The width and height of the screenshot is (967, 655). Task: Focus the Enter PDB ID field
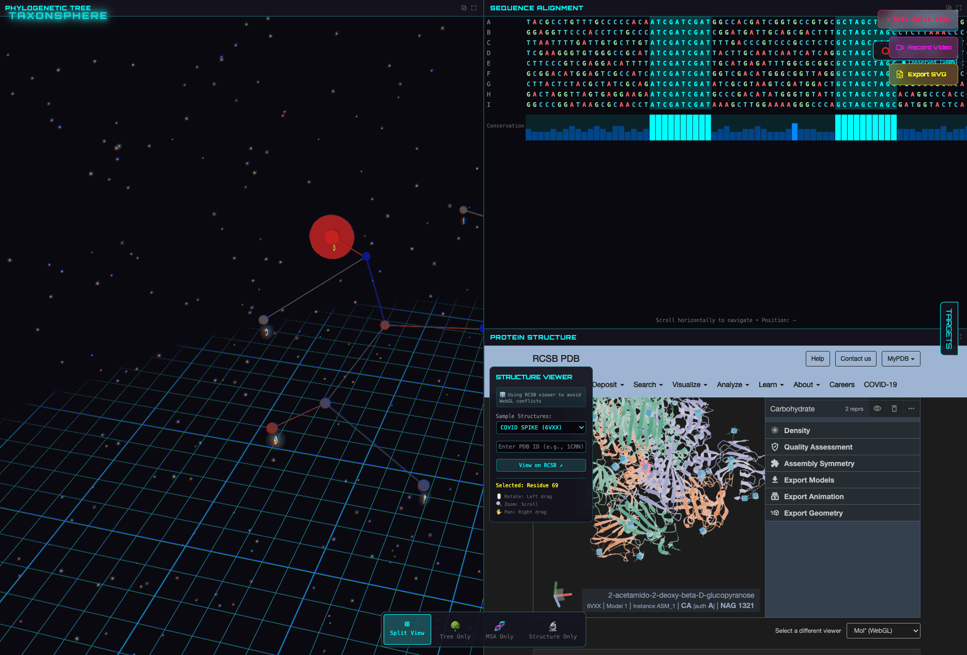pyautogui.click(x=541, y=446)
